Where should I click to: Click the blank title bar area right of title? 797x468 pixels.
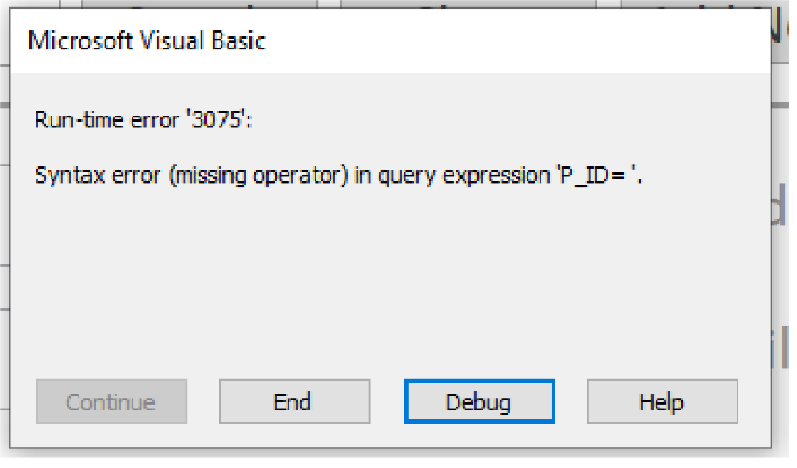coord(517,40)
